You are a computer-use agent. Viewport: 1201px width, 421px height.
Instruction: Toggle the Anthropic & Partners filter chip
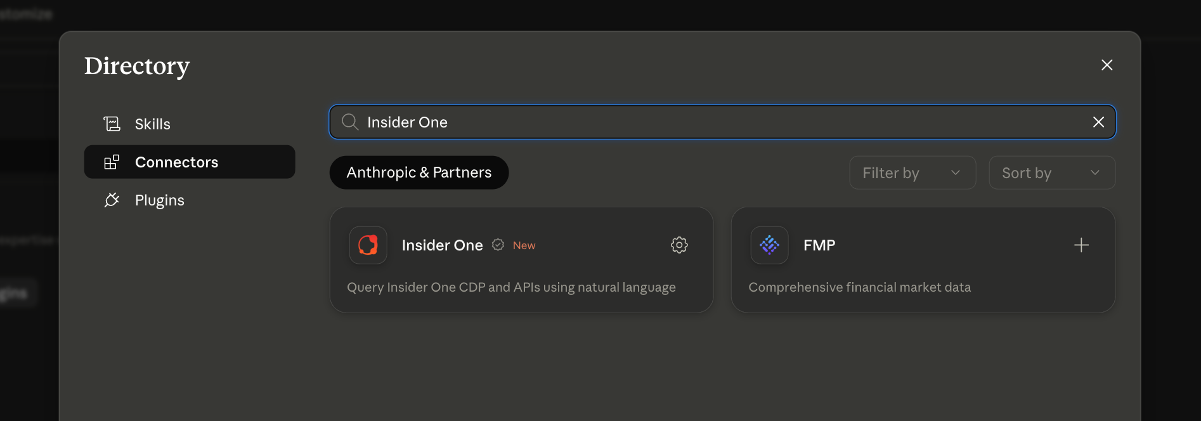tap(419, 172)
